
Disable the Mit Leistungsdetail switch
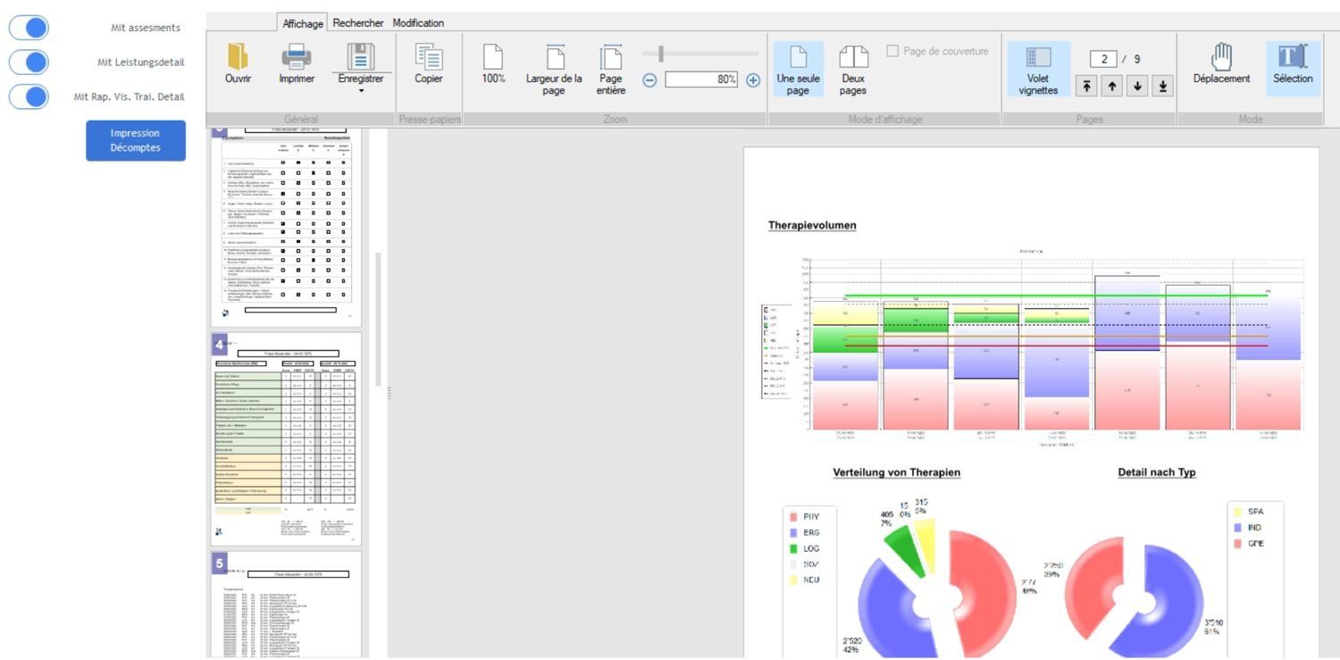pyautogui.click(x=29, y=63)
